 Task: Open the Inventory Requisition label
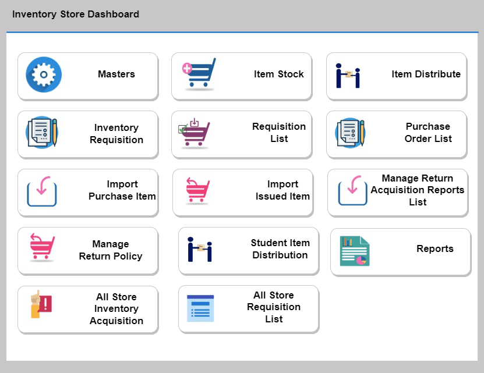point(116,134)
